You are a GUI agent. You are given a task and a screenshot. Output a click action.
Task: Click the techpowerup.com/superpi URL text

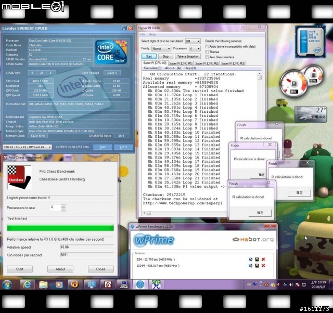183,203
